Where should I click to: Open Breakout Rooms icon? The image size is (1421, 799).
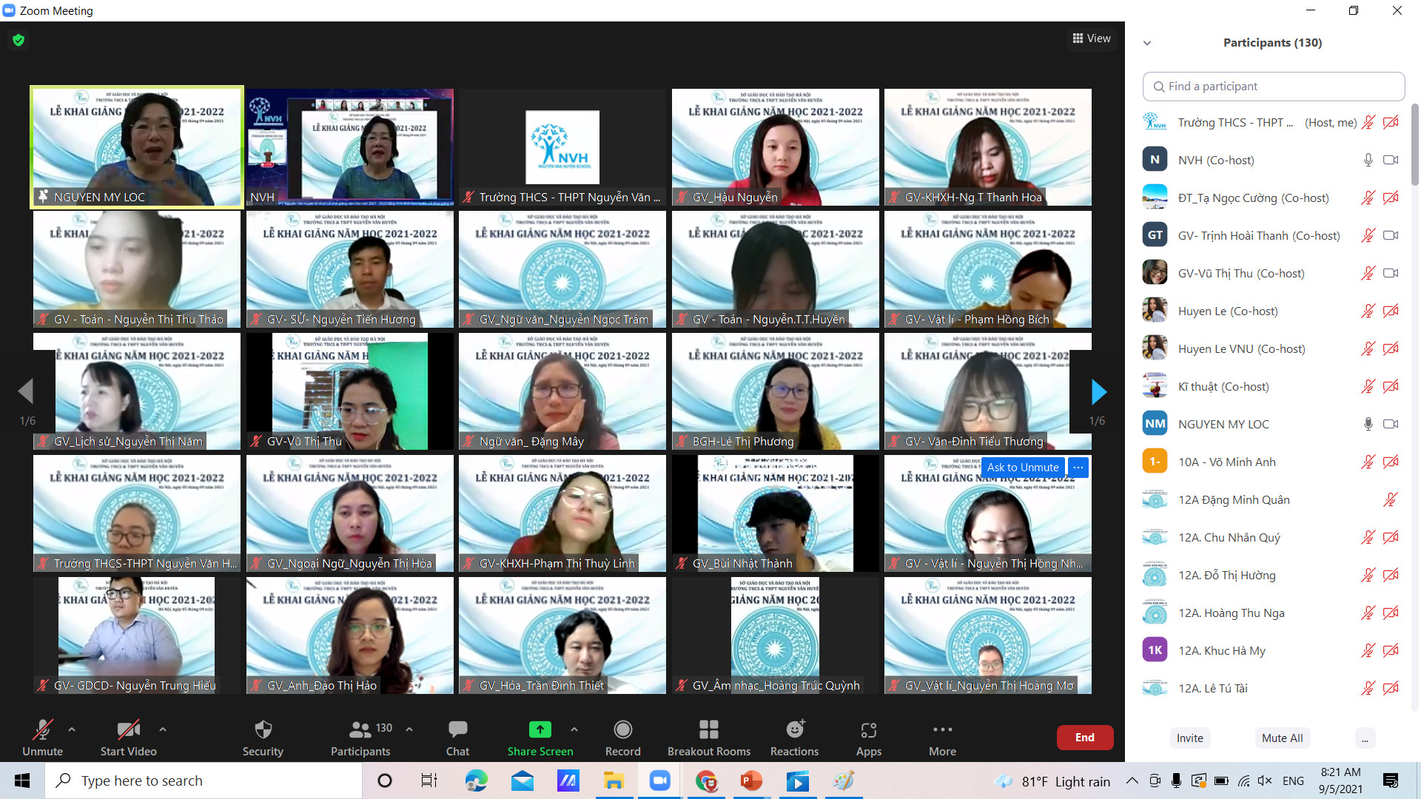pos(708,729)
